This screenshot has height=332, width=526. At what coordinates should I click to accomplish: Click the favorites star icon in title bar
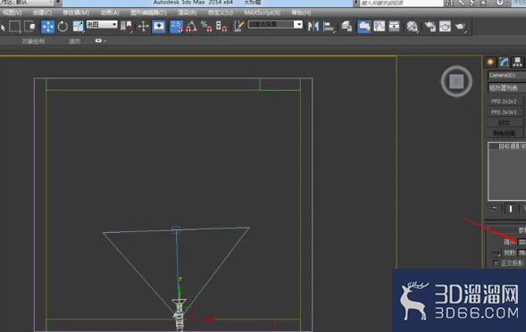click(x=483, y=3)
